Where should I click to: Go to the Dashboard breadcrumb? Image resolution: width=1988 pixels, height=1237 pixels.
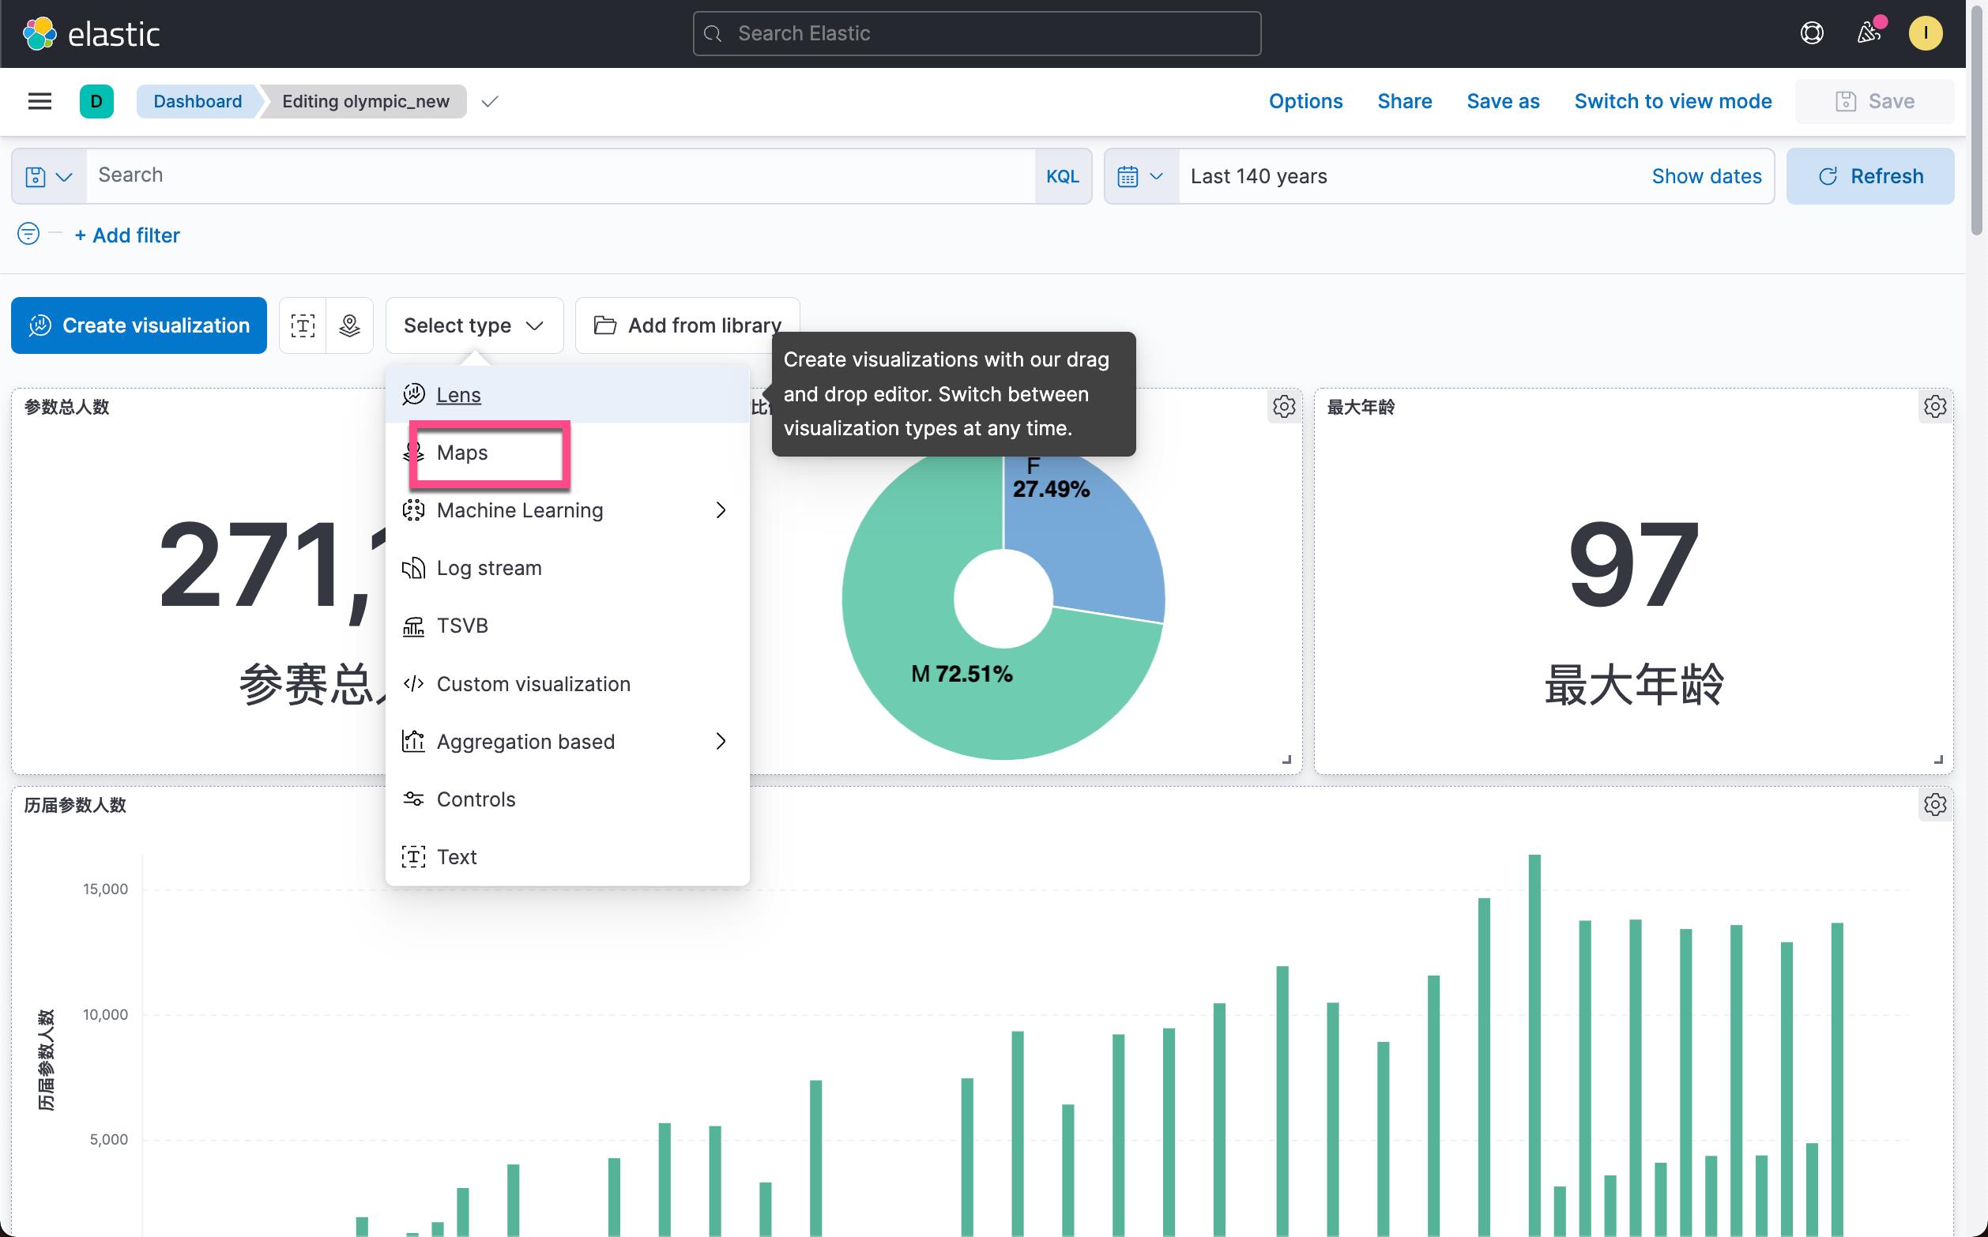click(198, 101)
